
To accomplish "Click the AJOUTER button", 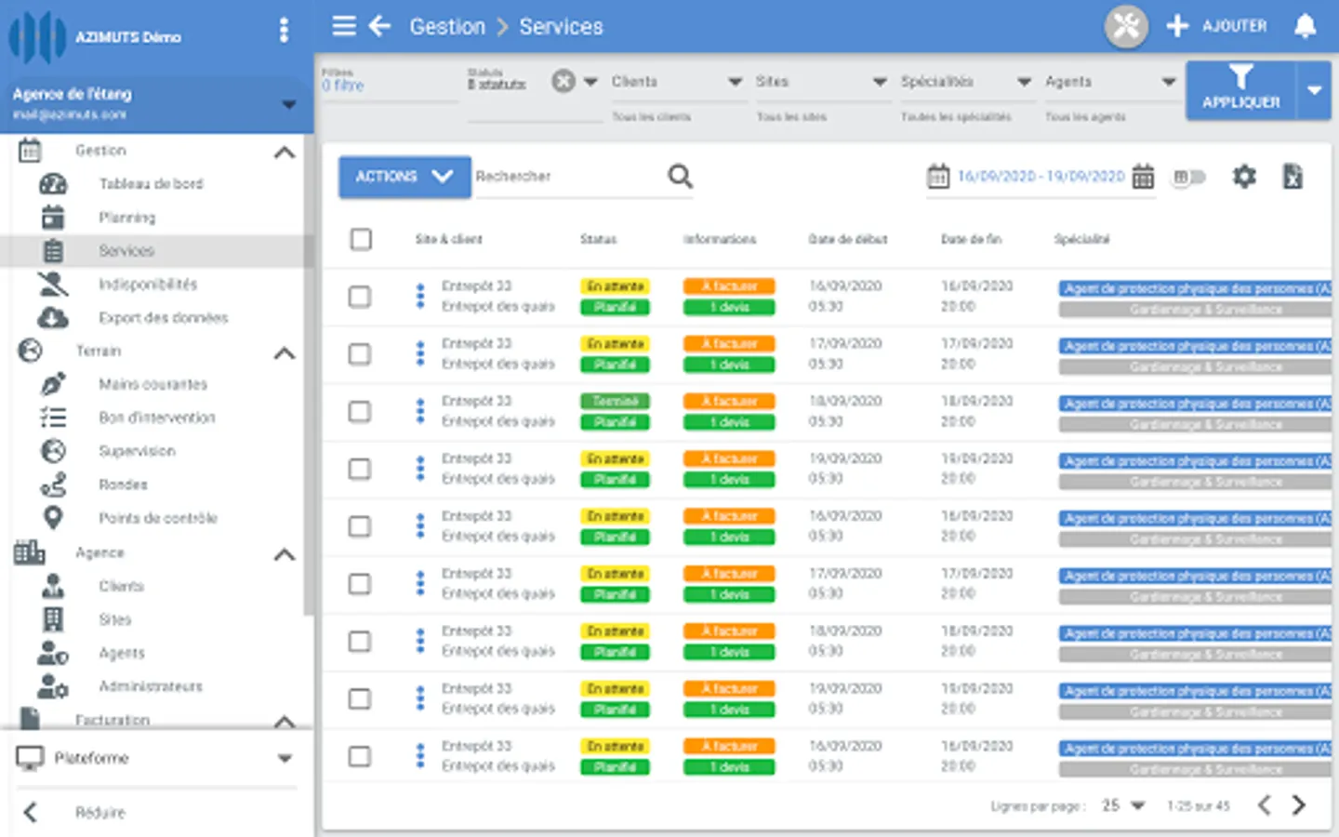I will click(1216, 26).
